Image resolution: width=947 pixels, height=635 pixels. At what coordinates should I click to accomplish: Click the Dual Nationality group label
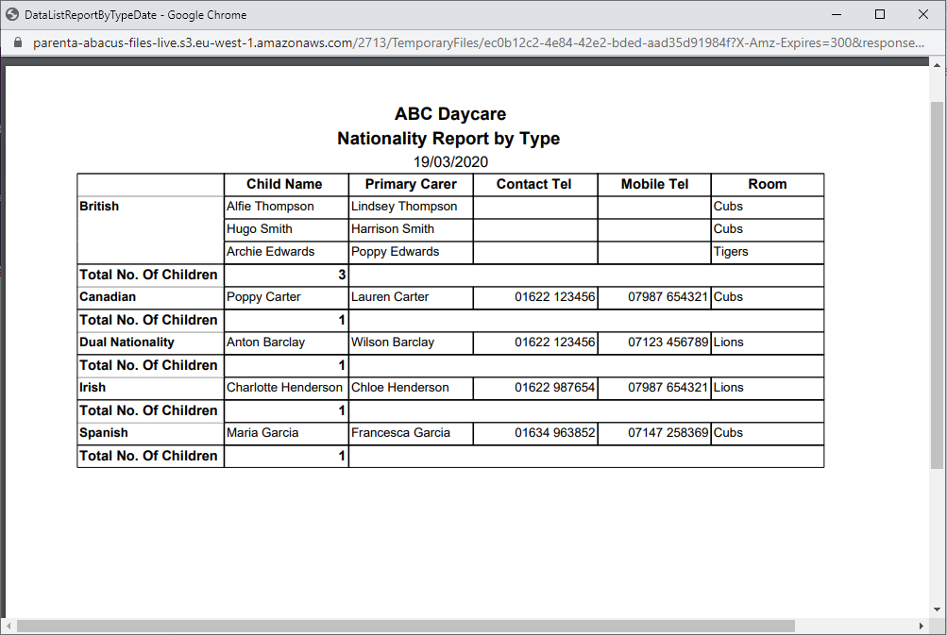(127, 343)
